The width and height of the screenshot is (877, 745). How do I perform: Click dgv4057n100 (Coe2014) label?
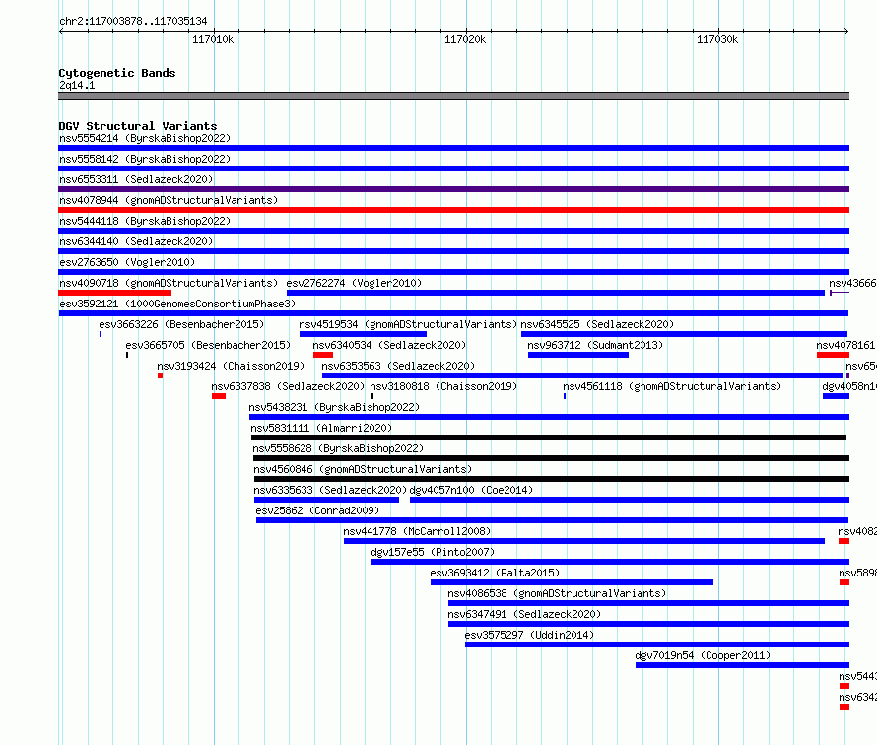pos(471,490)
